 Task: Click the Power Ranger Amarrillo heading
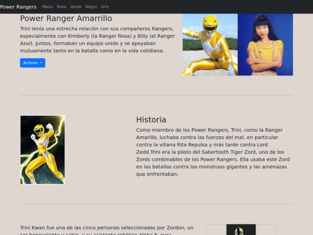[x=66, y=18]
